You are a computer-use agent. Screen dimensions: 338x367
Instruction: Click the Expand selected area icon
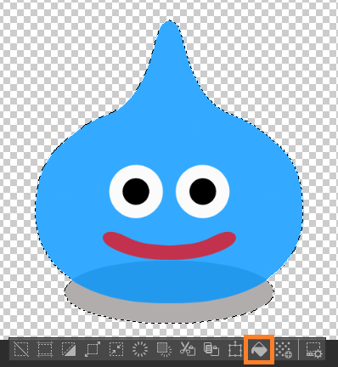click(93, 349)
